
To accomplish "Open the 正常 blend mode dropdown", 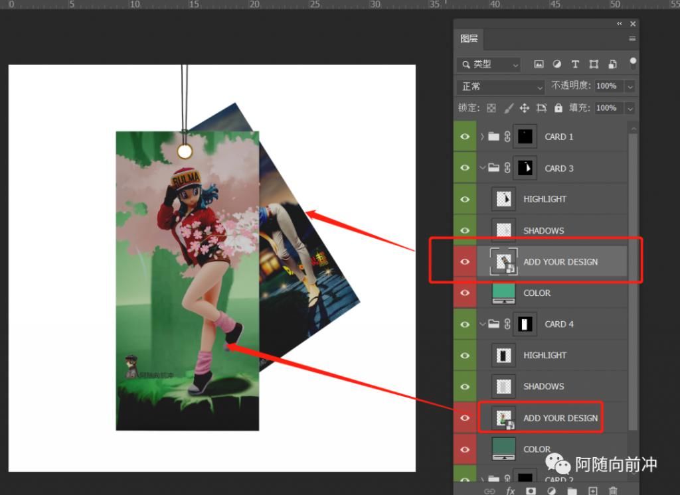I will click(x=501, y=87).
